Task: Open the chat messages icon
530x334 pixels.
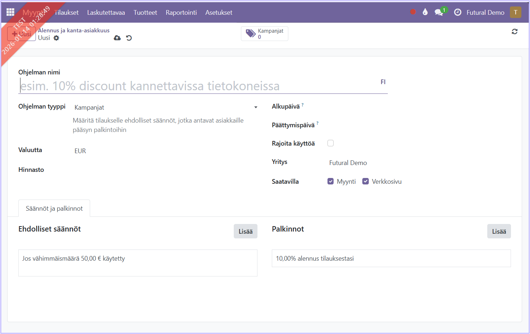Action: coord(438,13)
